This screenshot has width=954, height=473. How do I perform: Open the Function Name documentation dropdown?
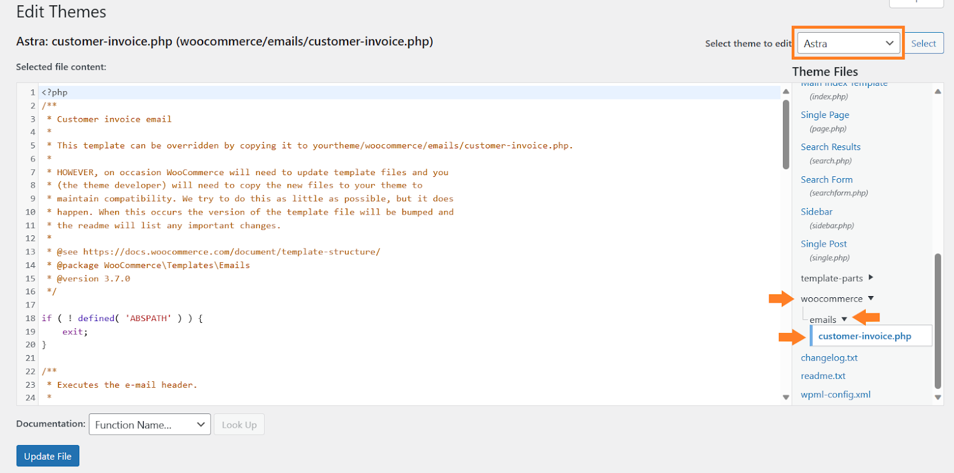click(150, 425)
